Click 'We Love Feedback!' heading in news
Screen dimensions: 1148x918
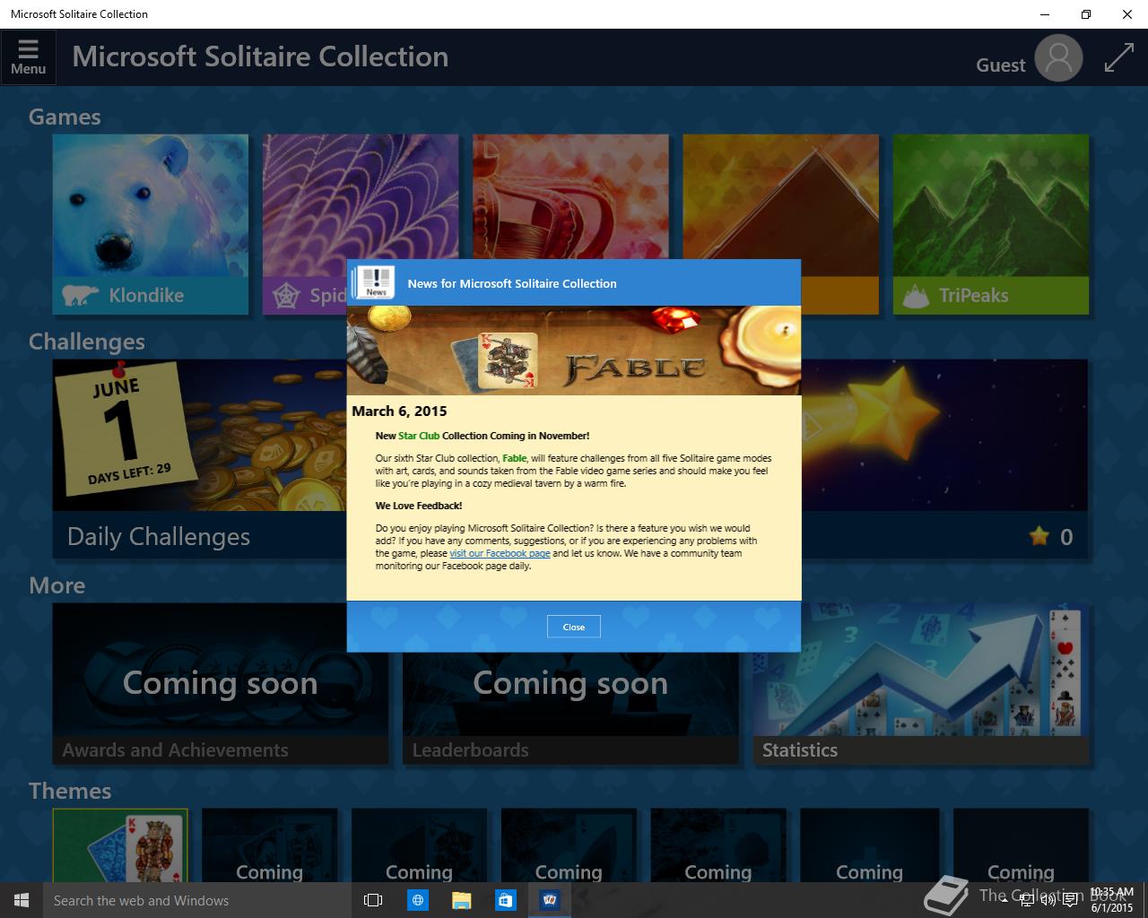(x=419, y=506)
